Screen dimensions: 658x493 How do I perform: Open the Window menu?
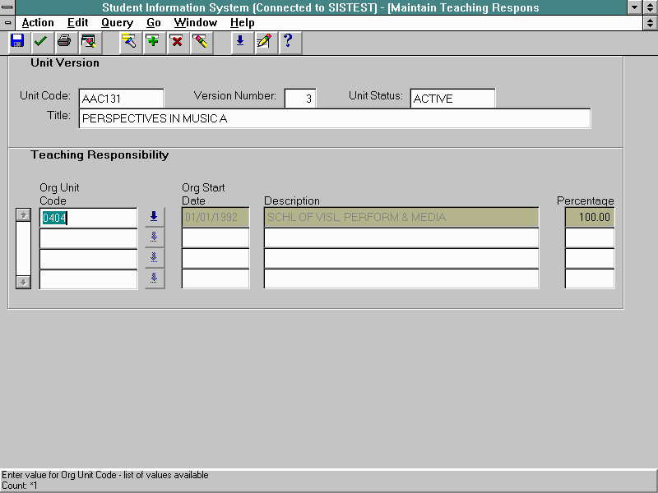point(196,23)
